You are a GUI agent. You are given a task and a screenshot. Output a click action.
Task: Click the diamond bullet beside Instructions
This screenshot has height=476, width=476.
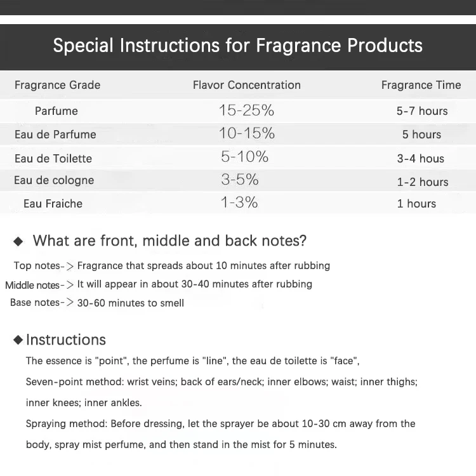[18, 340]
